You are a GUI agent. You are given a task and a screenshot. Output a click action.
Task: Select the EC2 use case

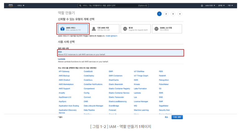pyautogui.click(x=120, y=53)
